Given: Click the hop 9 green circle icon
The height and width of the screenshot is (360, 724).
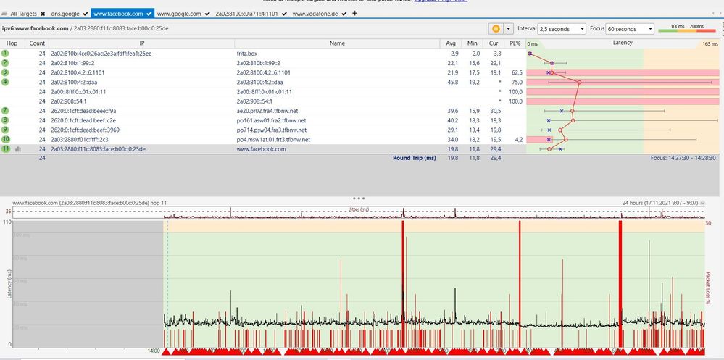Looking at the screenshot, I should [5, 130].
